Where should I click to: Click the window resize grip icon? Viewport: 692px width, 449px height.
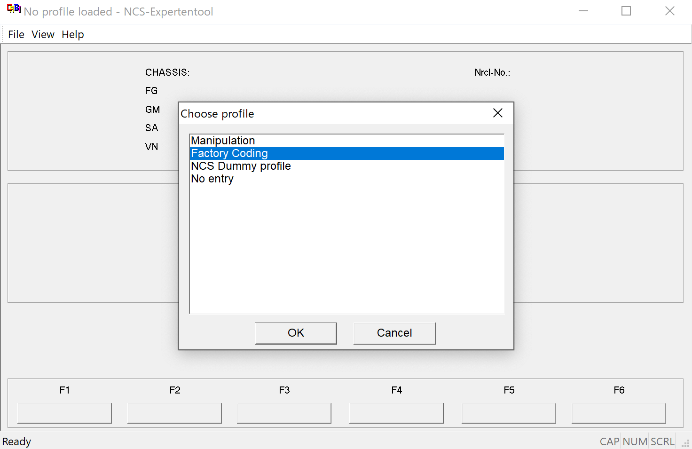[686, 443]
